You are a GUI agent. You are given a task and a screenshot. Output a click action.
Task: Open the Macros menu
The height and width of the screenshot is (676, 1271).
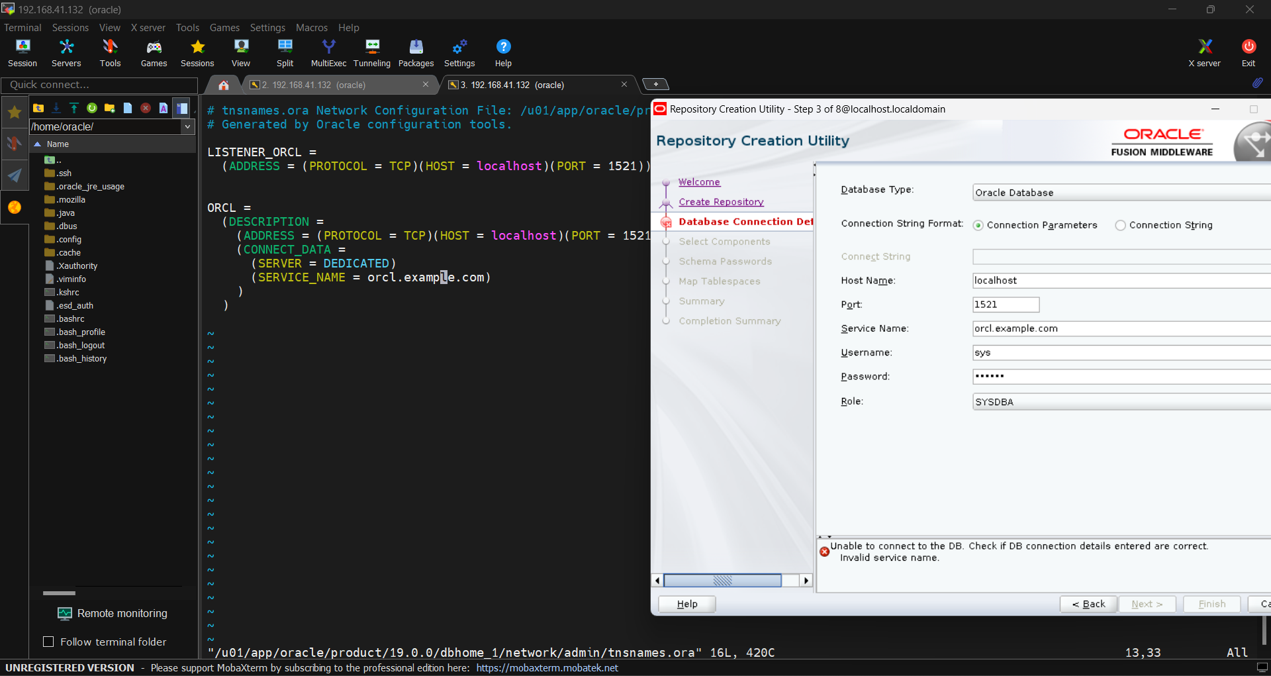(311, 27)
